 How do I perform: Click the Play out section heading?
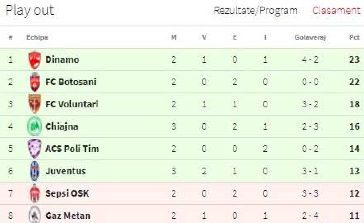pyautogui.click(x=29, y=11)
